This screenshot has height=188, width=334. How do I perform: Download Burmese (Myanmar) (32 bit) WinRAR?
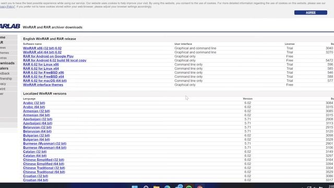pos(44,144)
